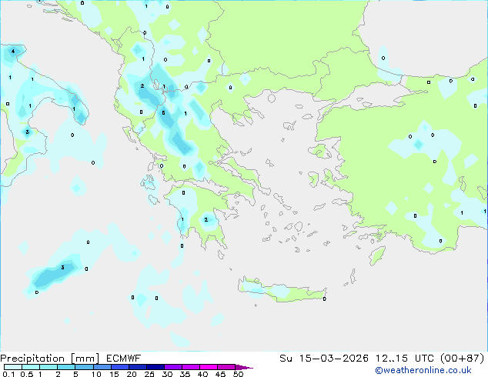The image size is (488, 377).
Task: Select legend swatch between 40 and 45
Action: pos(209,367)
